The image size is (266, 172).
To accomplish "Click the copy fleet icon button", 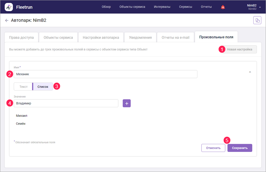I will click(x=257, y=20).
